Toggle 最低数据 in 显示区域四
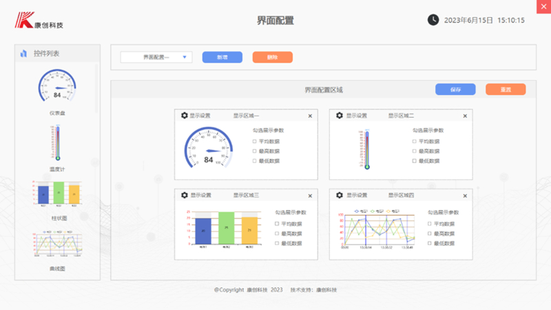 (429, 243)
